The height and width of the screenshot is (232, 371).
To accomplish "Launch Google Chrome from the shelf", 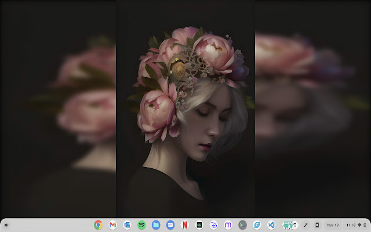I will tap(98, 225).
